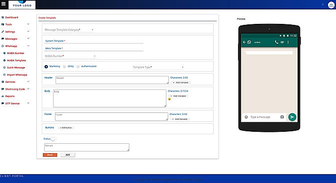336x183 pixels.
Task: Select the Utility radio button
Action: (x=64, y=67)
